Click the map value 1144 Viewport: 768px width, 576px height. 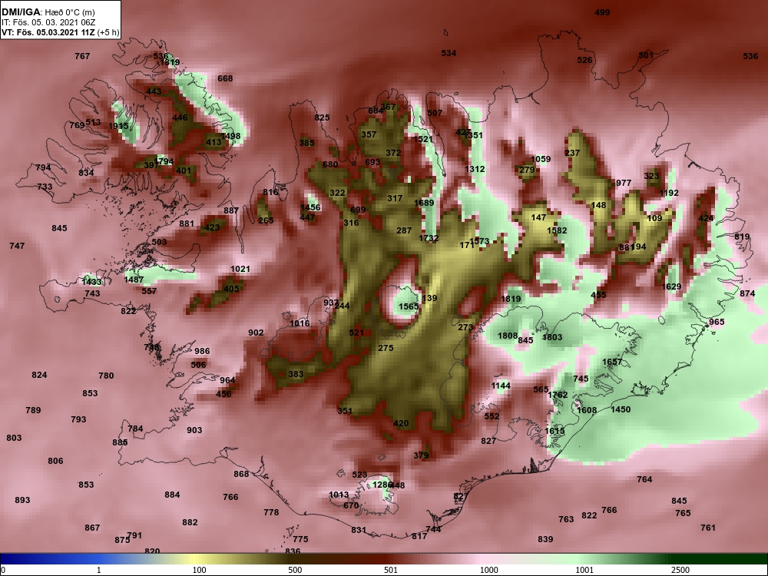point(501,386)
